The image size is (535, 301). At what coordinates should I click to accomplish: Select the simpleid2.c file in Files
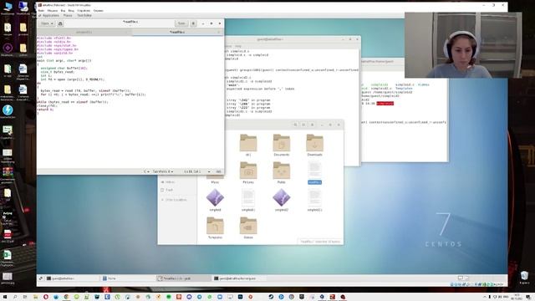tap(314, 200)
